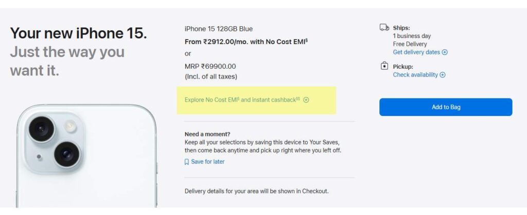Click the MRP ₹69900.00 price
Image resolution: width=527 pixels, height=215 pixels.
[210, 67]
